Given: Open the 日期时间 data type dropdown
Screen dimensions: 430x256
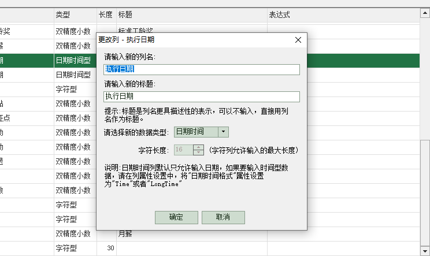Looking at the screenshot, I should 197,132.
